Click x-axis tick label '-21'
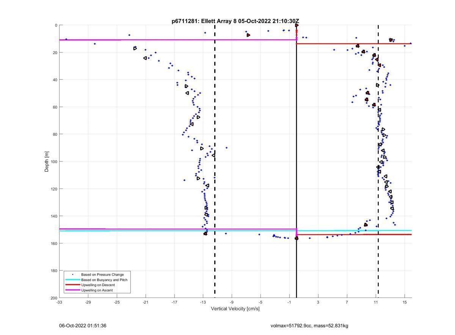This screenshot has height=335, width=455. pyautogui.click(x=146, y=302)
